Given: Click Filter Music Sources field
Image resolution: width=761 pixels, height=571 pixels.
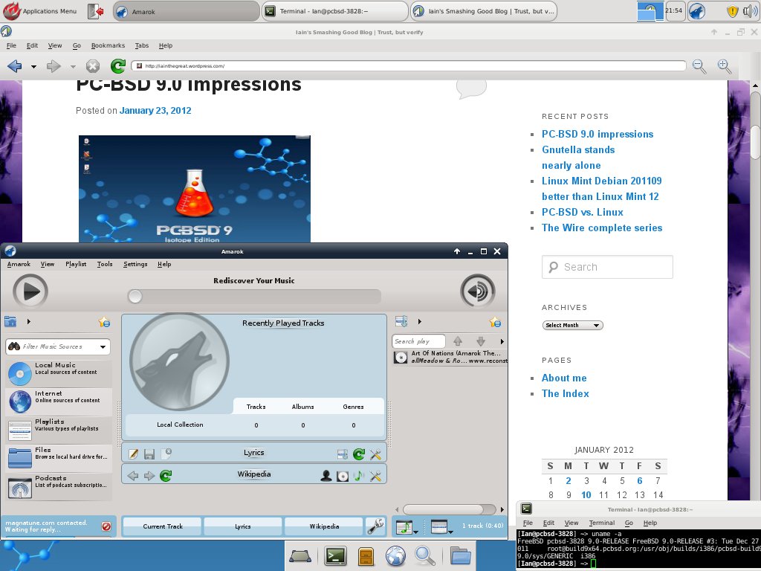Looking at the screenshot, I should pyautogui.click(x=58, y=346).
